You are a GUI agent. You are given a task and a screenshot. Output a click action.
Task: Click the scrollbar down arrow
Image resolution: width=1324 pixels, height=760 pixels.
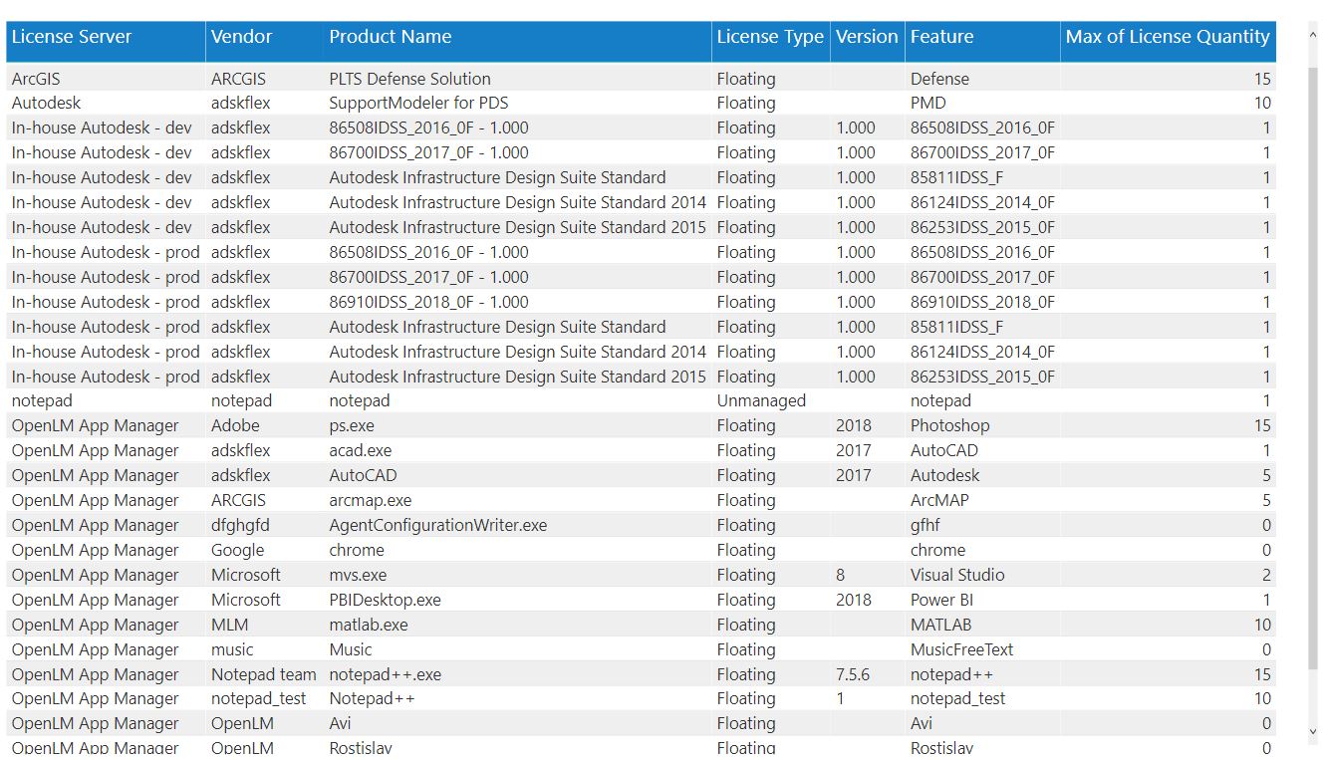point(1312,732)
